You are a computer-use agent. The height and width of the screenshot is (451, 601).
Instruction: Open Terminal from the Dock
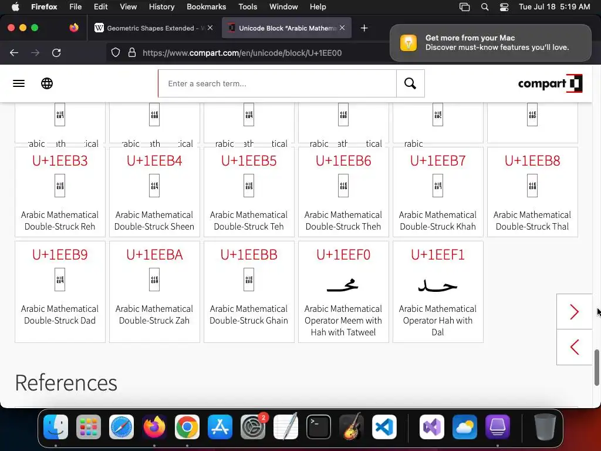(319, 427)
